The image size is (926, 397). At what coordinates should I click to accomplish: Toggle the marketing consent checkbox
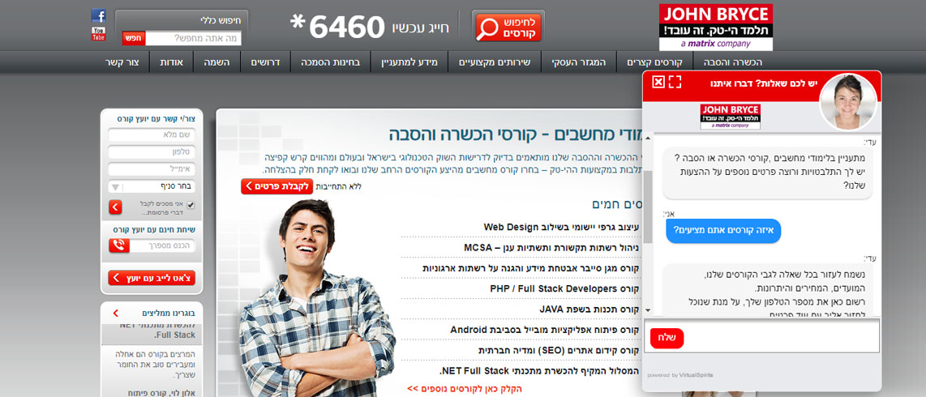[191, 205]
